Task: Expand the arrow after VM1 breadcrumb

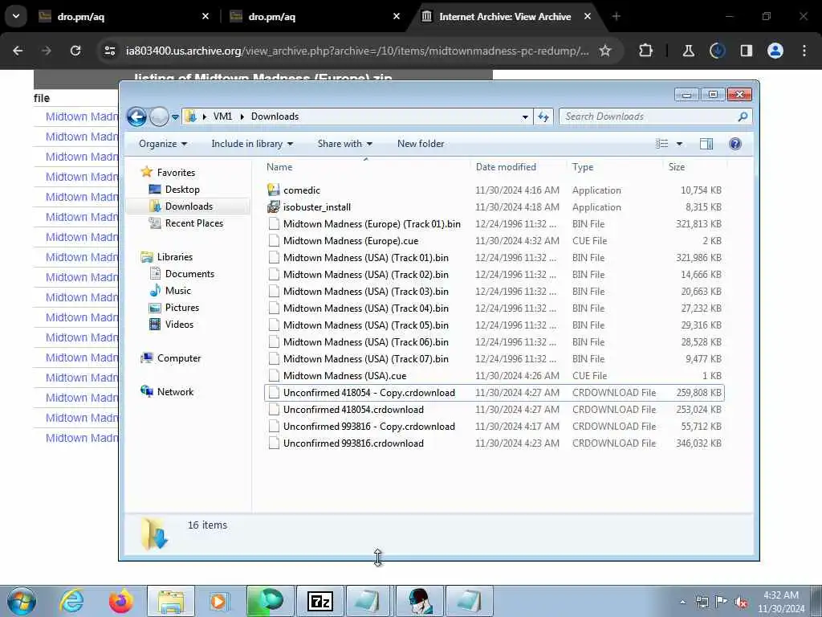Action: click(x=242, y=116)
